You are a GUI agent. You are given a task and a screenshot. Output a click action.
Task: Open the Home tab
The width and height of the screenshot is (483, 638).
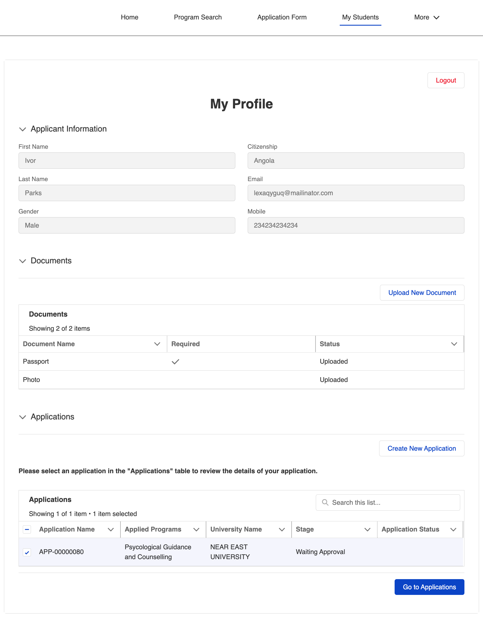tap(129, 17)
